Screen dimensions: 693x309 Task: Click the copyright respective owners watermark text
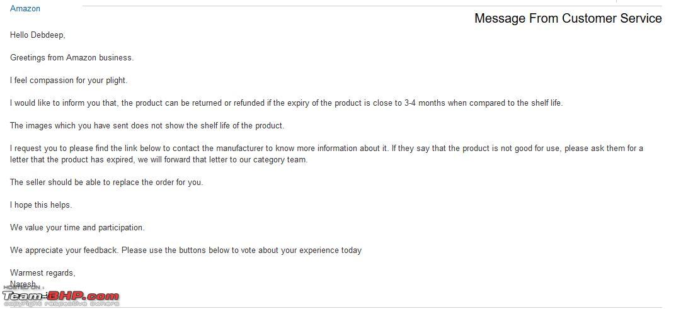[60, 304]
